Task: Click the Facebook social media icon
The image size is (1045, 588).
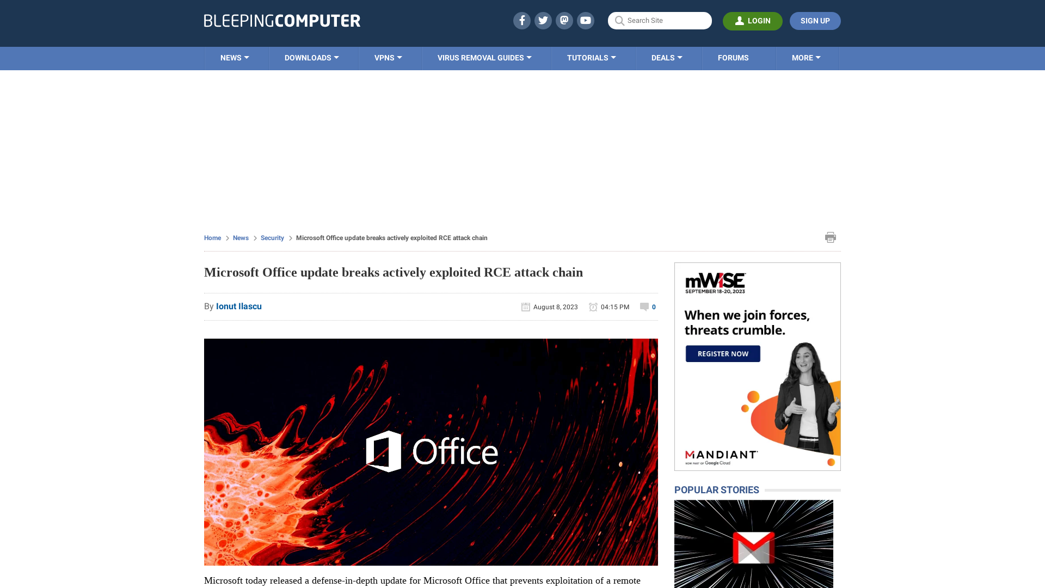Action: point(522,21)
